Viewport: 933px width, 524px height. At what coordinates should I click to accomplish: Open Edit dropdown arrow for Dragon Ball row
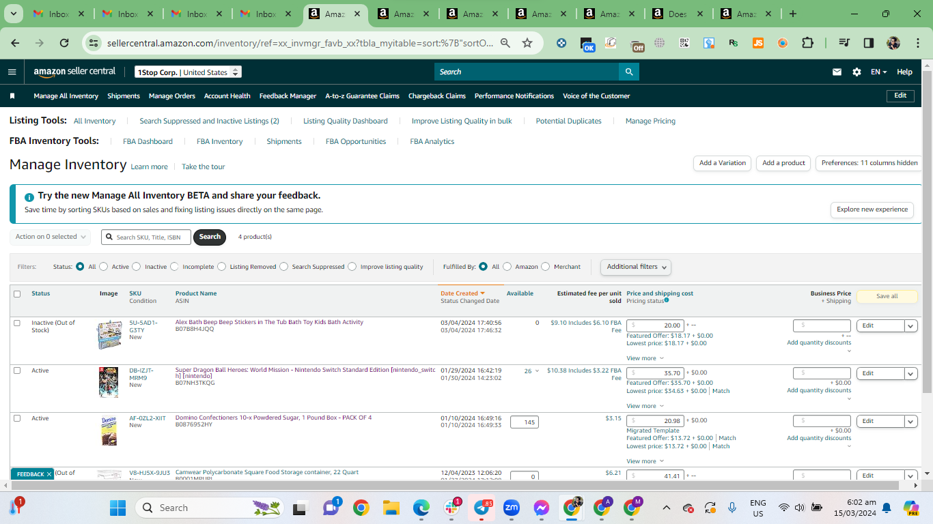[x=910, y=374]
